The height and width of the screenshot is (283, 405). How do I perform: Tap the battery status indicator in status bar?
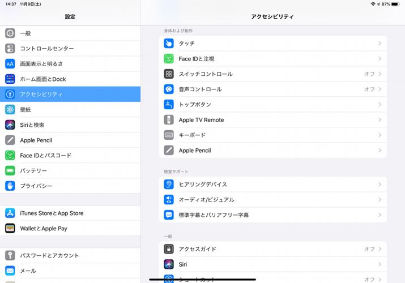point(395,4)
